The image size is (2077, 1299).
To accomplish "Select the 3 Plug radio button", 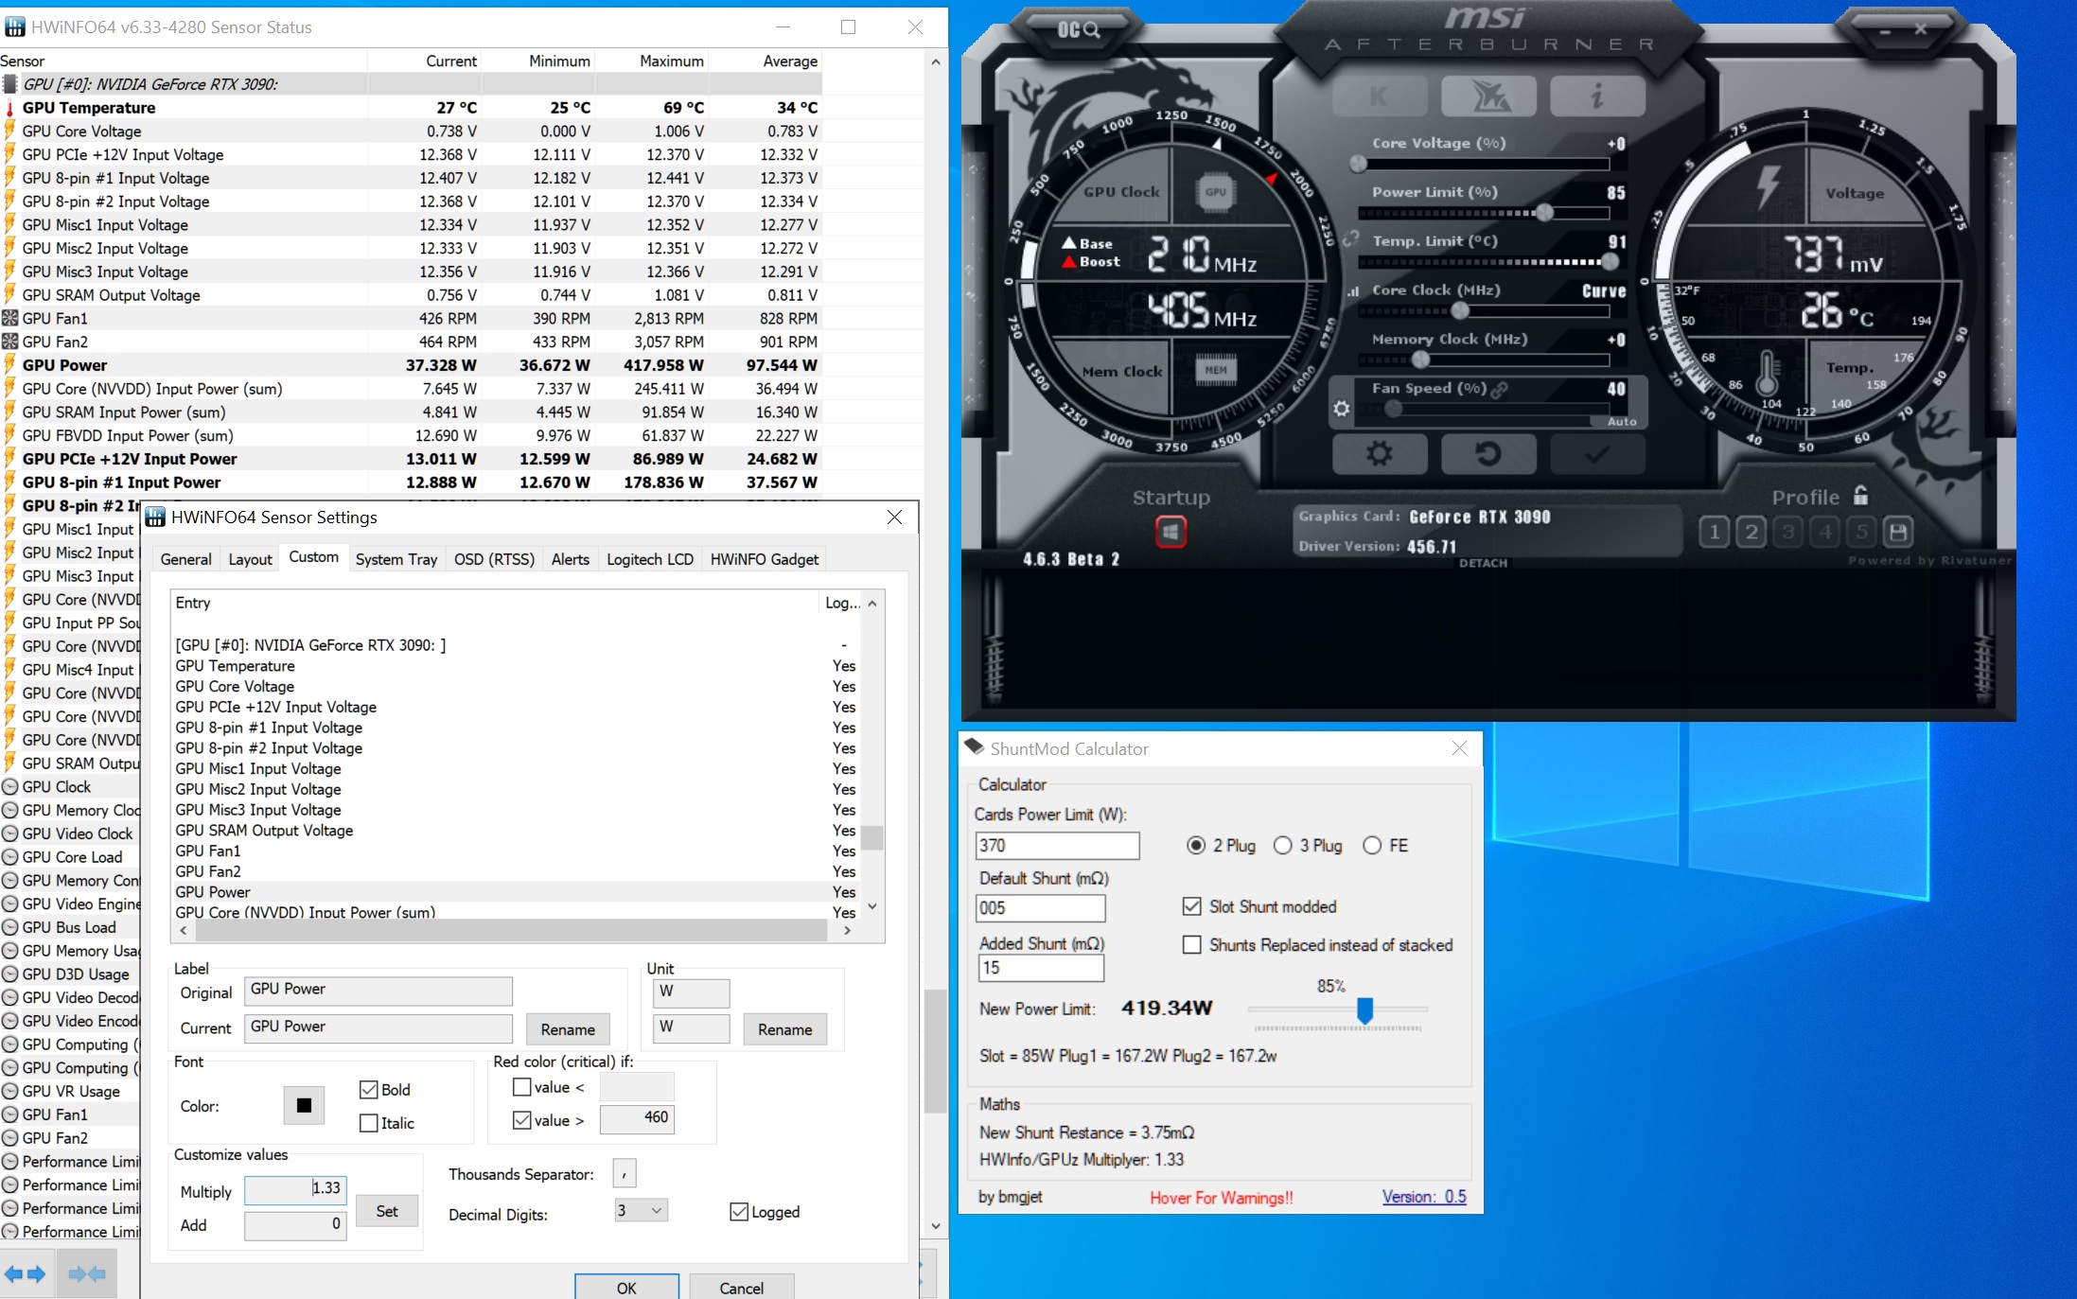I will [x=1283, y=846].
